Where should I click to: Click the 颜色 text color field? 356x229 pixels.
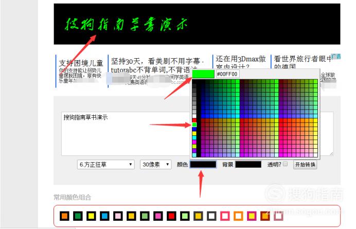tap(203, 165)
